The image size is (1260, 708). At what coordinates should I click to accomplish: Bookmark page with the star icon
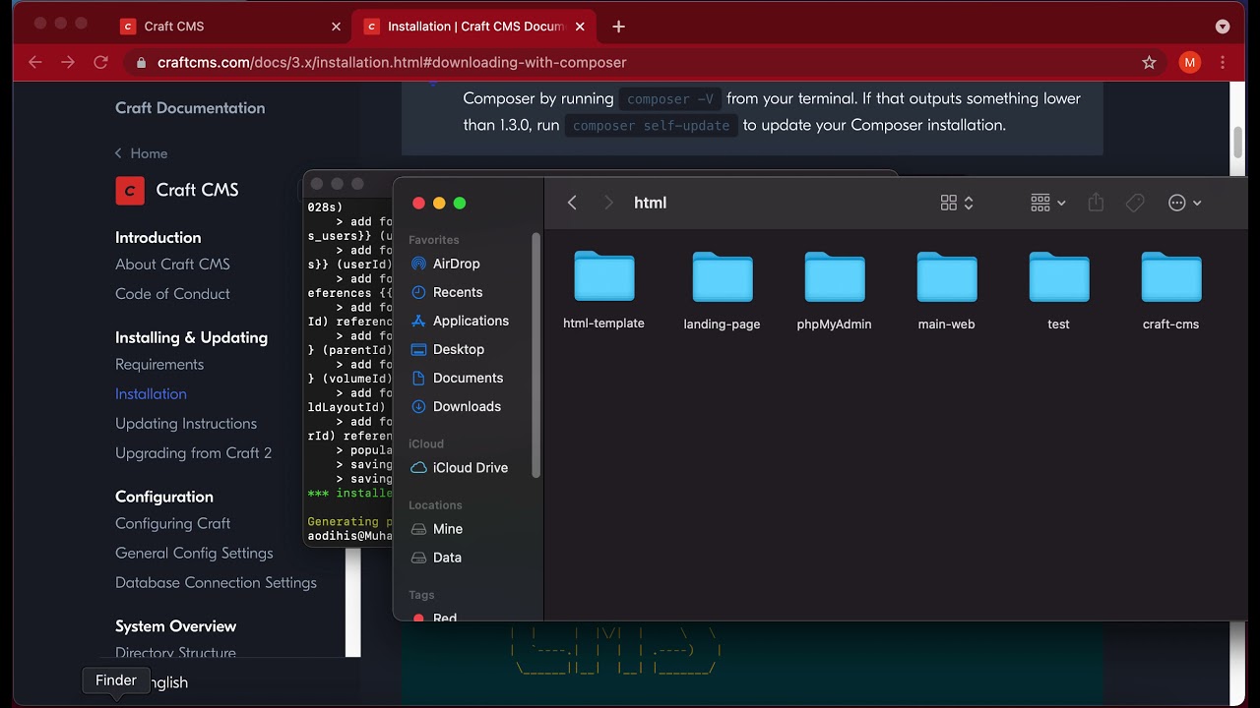click(x=1149, y=62)
